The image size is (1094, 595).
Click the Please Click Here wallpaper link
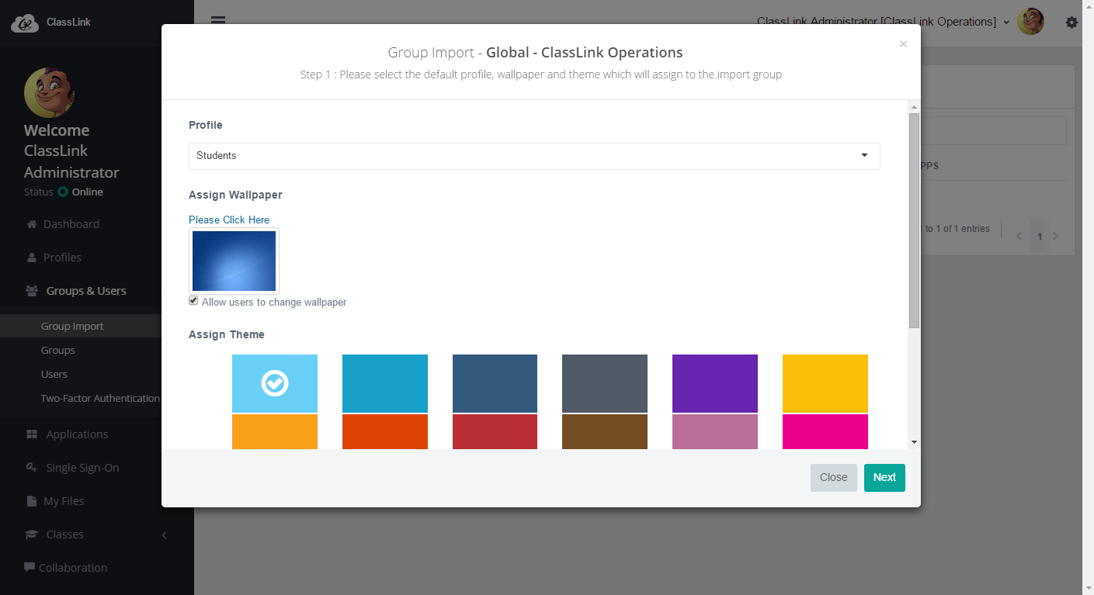[229, 220]
